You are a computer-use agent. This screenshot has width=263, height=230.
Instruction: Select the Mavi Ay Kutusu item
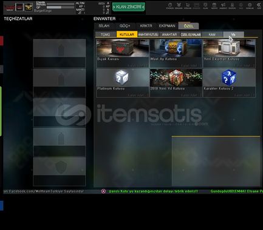[176, 53]
